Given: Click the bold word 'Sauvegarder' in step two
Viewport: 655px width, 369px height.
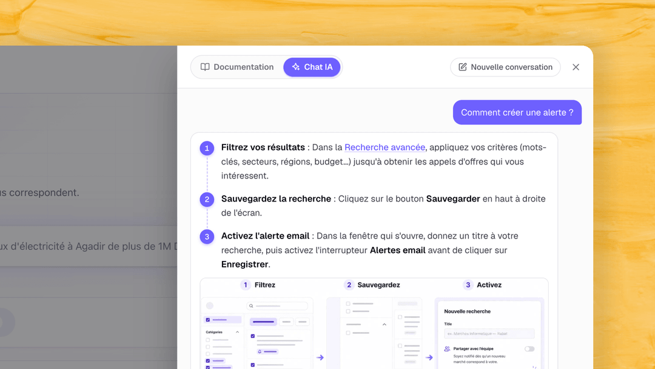Looking at the screenshot, I should tap(453, 199).
